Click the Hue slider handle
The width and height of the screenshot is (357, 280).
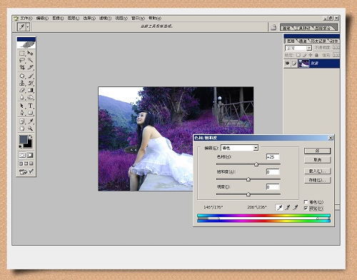pyautogui.click(x=256, y=164)
